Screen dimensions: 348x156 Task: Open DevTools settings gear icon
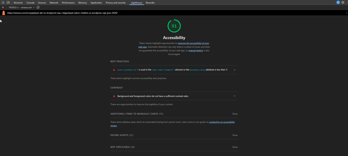pos(343,2)
